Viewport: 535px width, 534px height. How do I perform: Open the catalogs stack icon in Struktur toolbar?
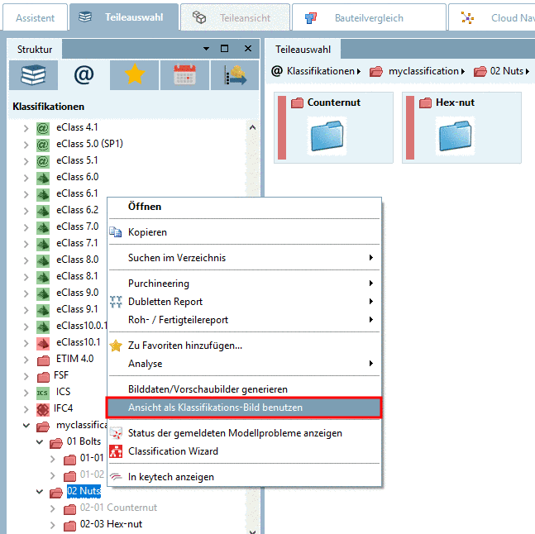point(33,75)
